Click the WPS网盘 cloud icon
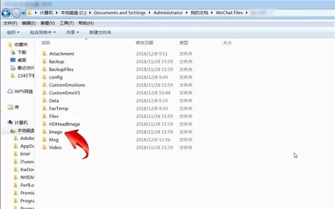The width and height of the screenshot is (335, 209). (10, 91)
